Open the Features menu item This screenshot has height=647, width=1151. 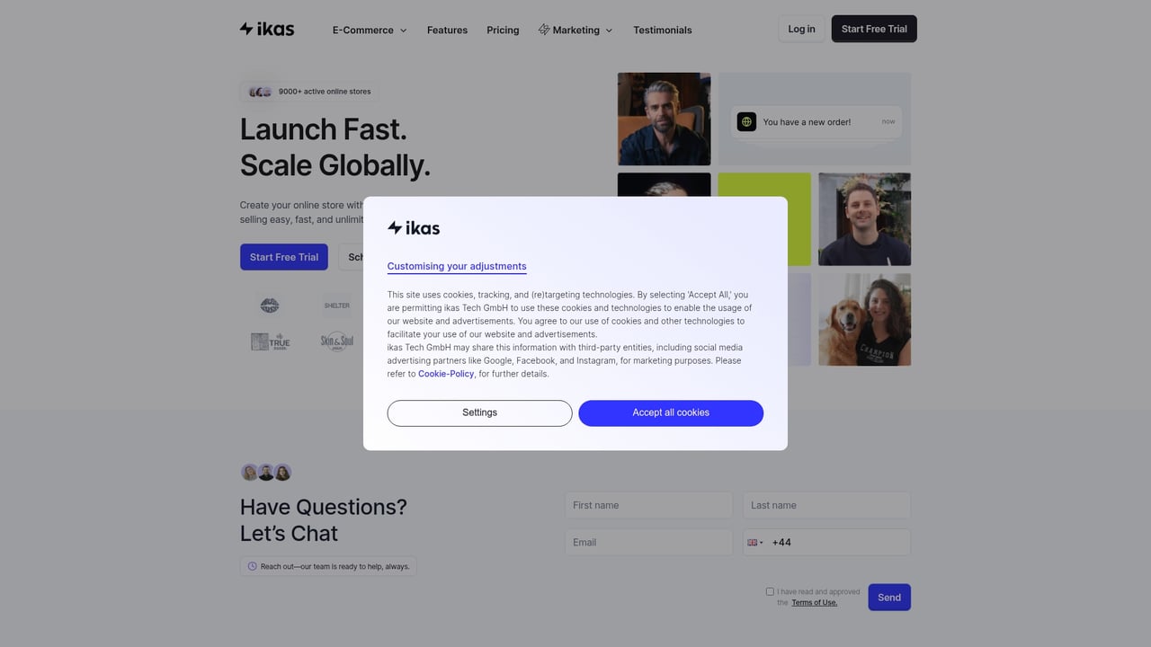pos(447,30)
